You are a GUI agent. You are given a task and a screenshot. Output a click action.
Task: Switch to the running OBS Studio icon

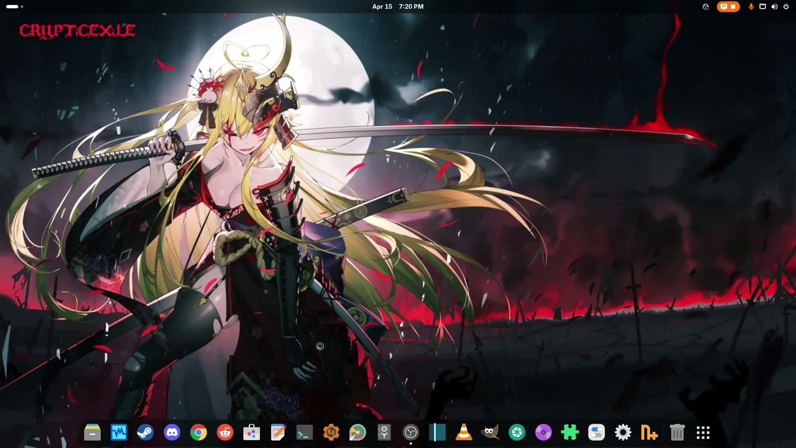pos(410,432)
